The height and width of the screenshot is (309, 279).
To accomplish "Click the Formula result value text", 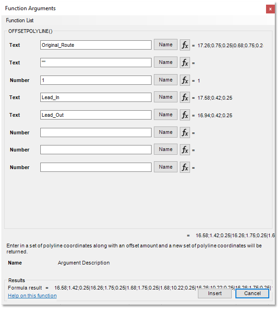I will click(163, 288).
